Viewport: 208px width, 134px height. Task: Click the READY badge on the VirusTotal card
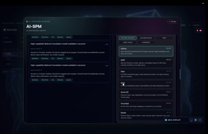click(169, 103)
